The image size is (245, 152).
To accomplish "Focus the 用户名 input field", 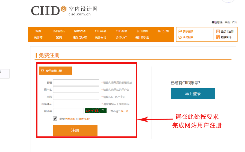I will pos(76,90).
